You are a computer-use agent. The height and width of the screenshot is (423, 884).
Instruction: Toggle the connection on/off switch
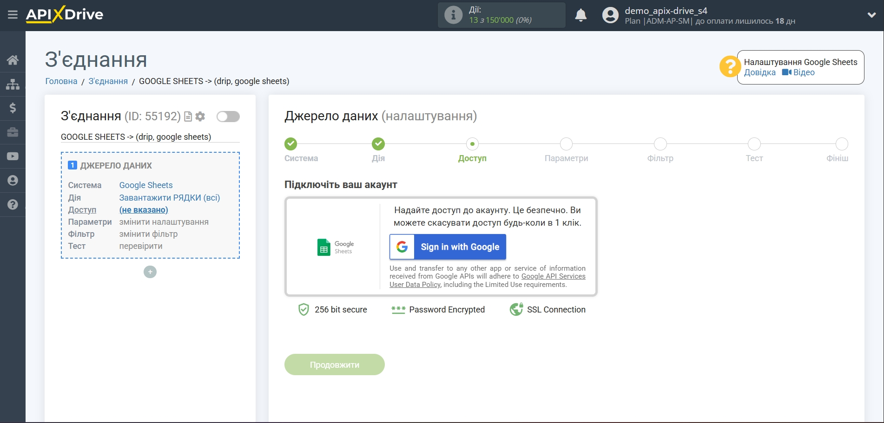(x=228, y=117)
